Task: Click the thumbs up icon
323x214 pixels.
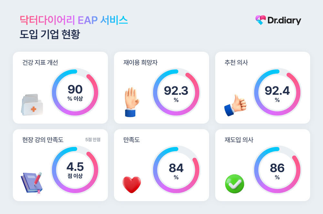Action: click(x=235, y=105)
